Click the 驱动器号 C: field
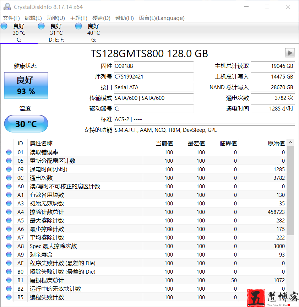This screenshot has height=307, width=299. tap(154, 109)
